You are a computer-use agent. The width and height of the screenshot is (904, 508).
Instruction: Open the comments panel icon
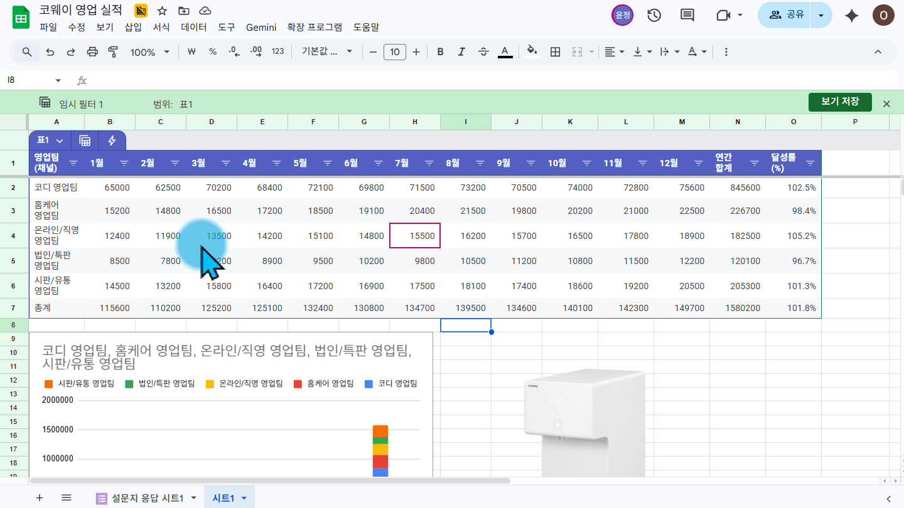(x=687, y=15)
